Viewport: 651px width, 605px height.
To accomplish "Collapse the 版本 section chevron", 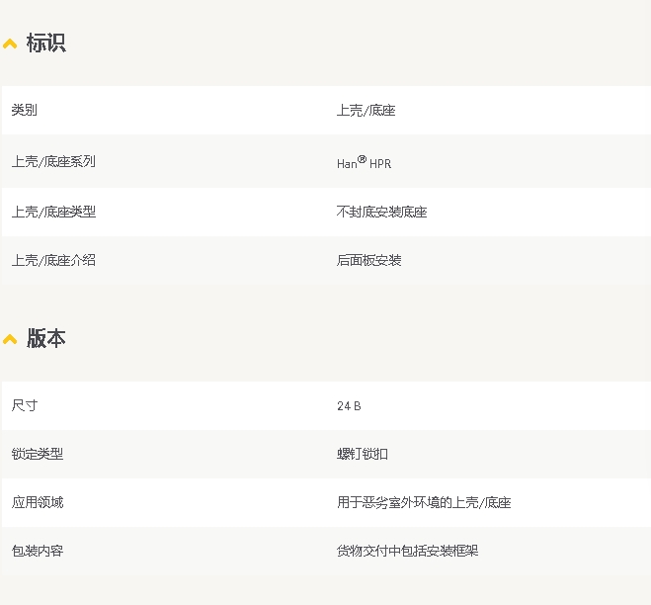I will [10, 339].
